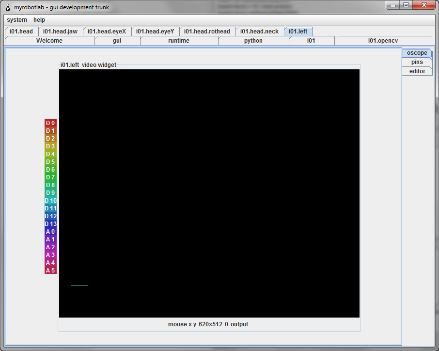
Task: Open the system menu
Action: 17,19
